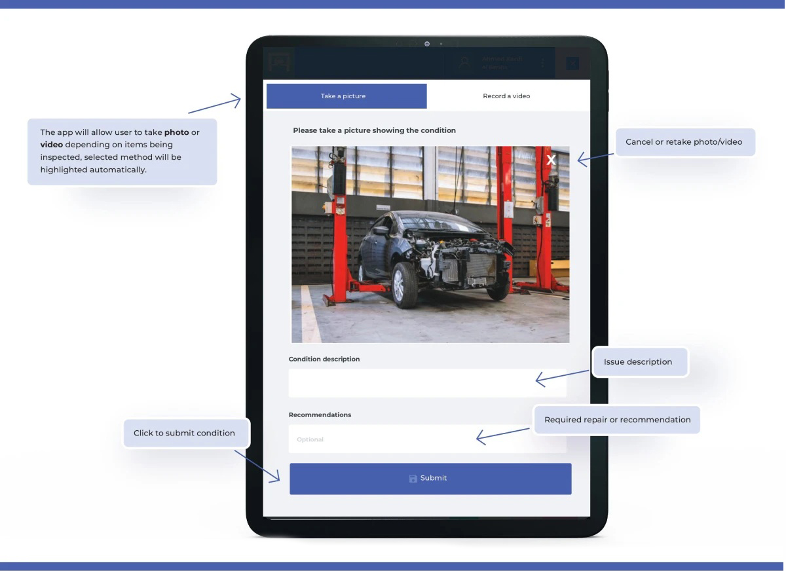Click the Submit button text
The width and height of the screenshot is (786, 571).
(434, 478)
